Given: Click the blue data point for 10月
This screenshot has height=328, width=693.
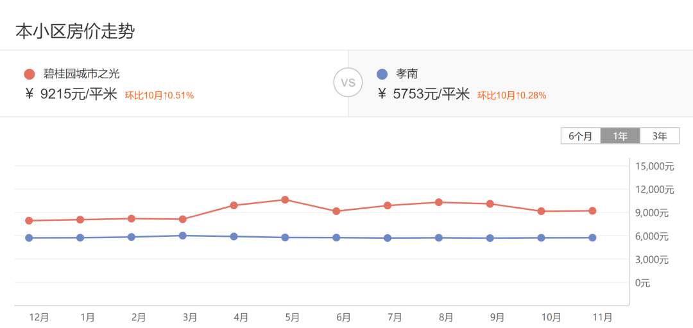Looking at the screenshot, I should [x=542, y=237].
